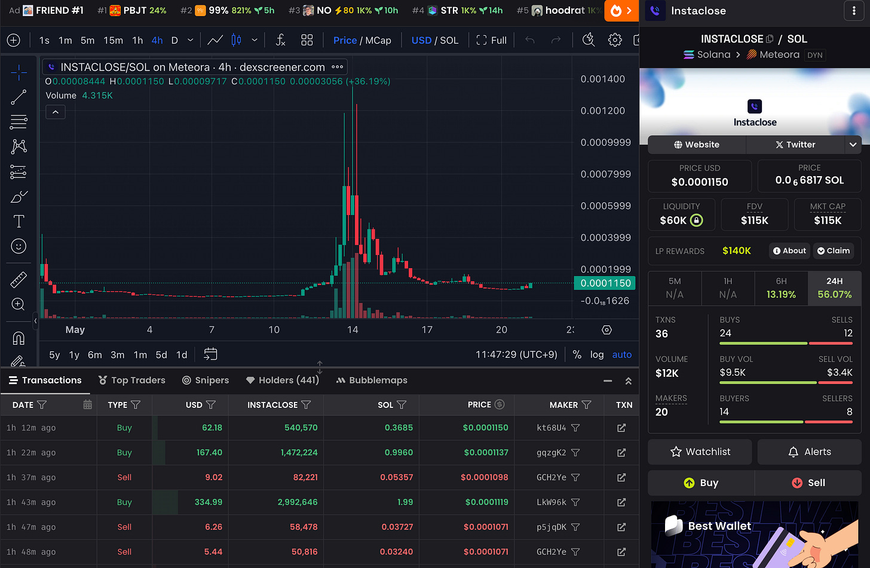Open filter for TYPE column
This screenshot has height=568, width=870.
(136, 405)
